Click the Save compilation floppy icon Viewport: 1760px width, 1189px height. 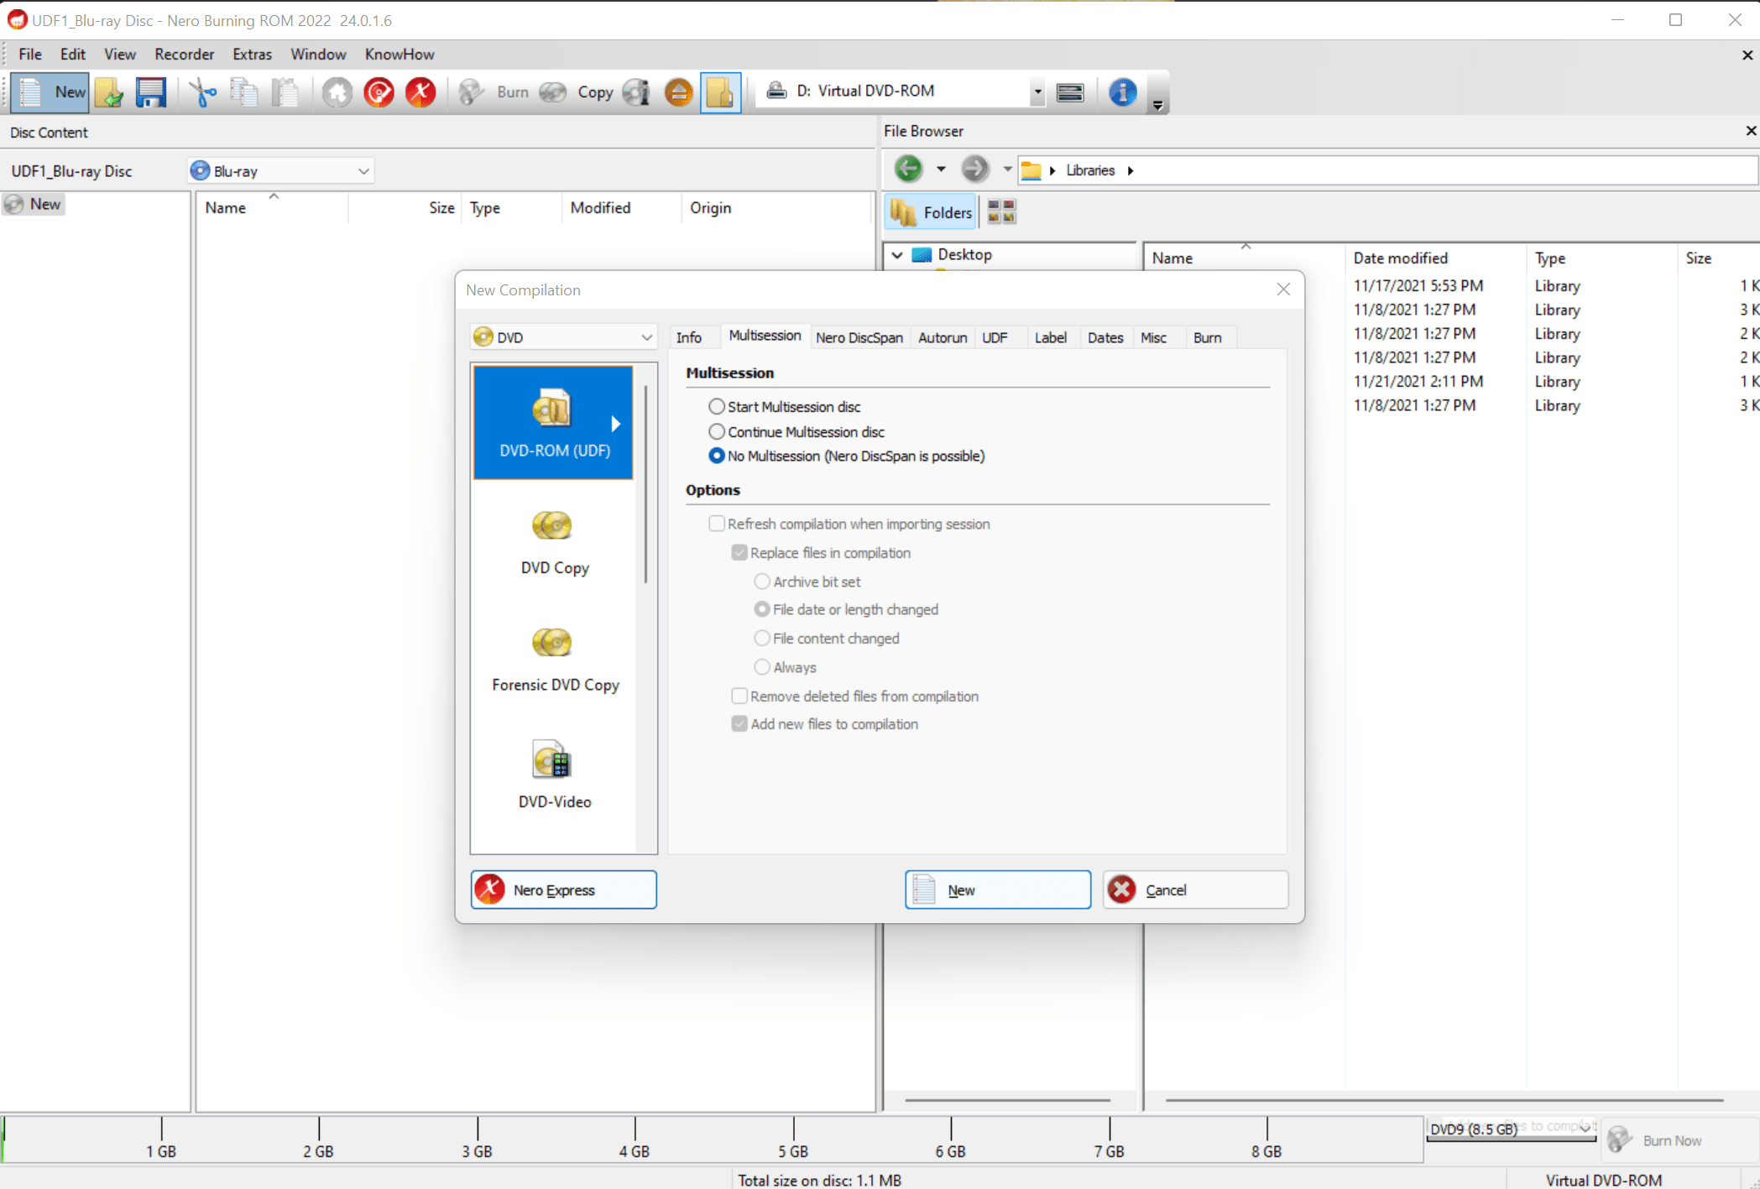pos(151,92)
